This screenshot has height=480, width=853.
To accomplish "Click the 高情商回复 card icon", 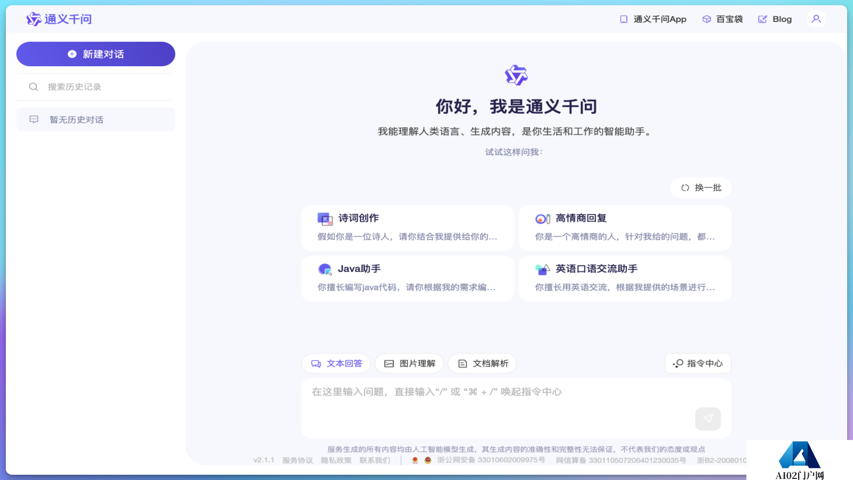I will point(543,219).
